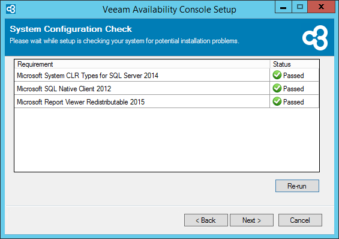The height and width of the screenshot is (239, 339).
Task: Go Back to previous setup page
Action: pyautogui.click(x=206, y=220)
